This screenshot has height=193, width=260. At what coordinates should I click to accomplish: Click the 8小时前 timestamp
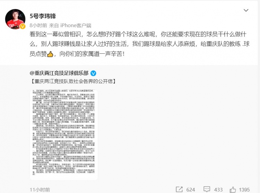click(x=38, y=25)
